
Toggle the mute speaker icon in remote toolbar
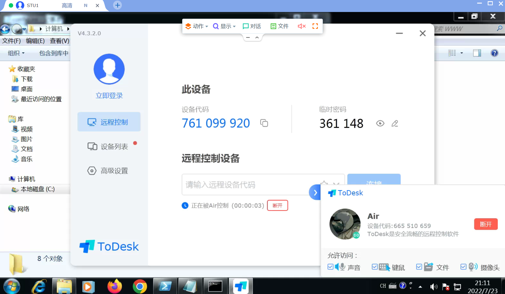click(x=302, y=26)
